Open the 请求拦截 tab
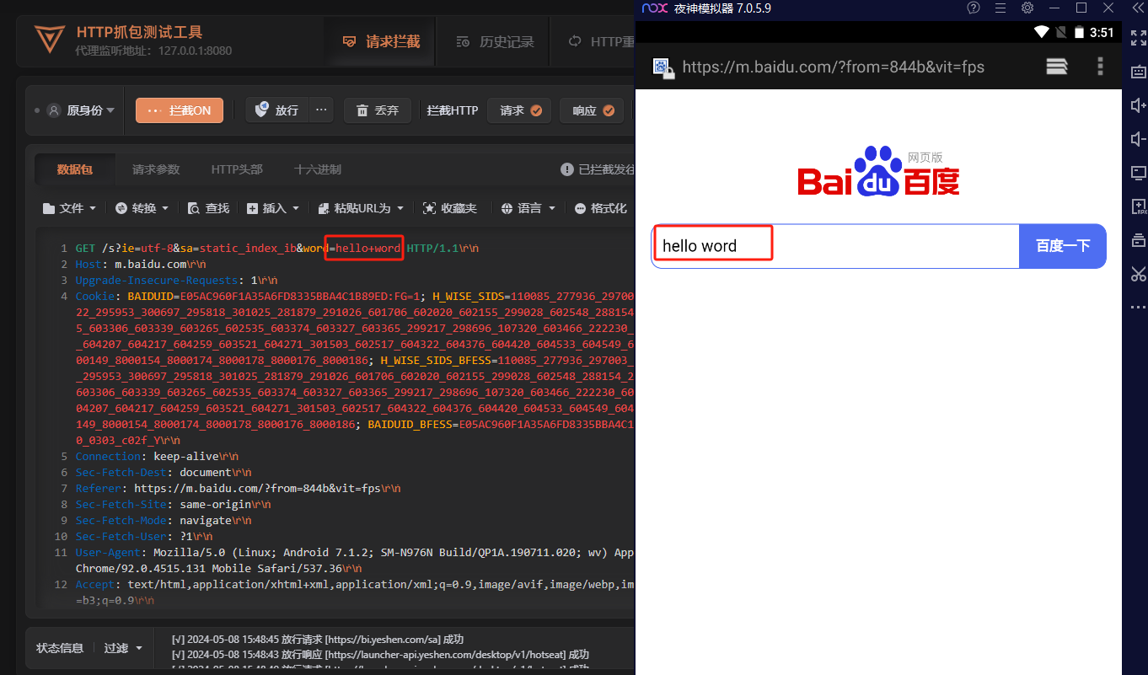This screenshot has width=1148, height=675. 380,41
